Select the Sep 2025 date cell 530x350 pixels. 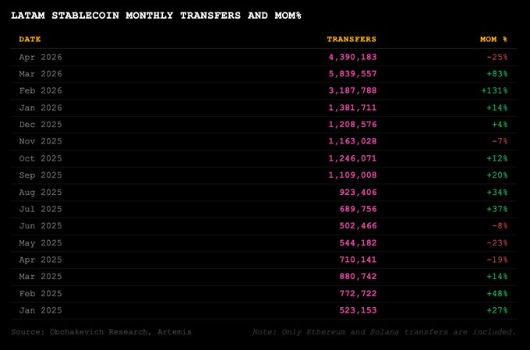coord(41,175)
